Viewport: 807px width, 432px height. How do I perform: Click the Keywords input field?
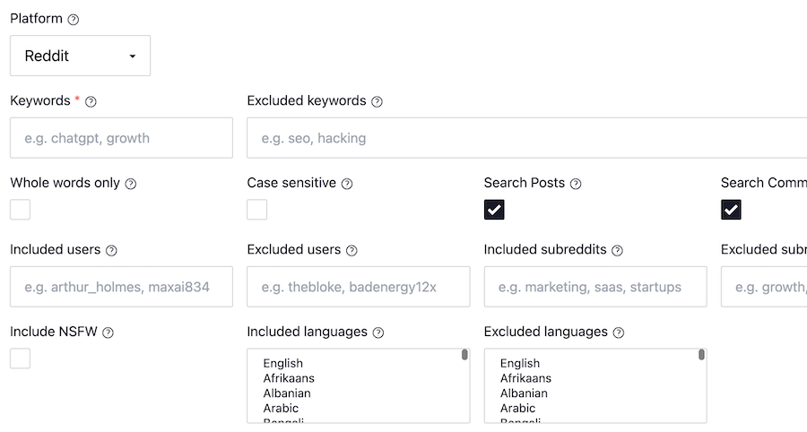(x=121, y=138)
